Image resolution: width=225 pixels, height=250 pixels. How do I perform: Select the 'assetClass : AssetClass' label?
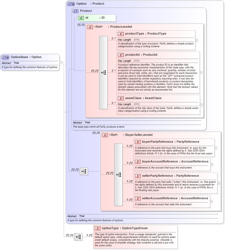(x=143, y=98)
